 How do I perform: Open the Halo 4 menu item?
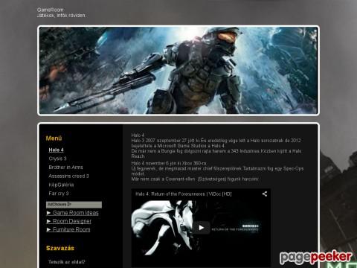[x=56, y=150]
